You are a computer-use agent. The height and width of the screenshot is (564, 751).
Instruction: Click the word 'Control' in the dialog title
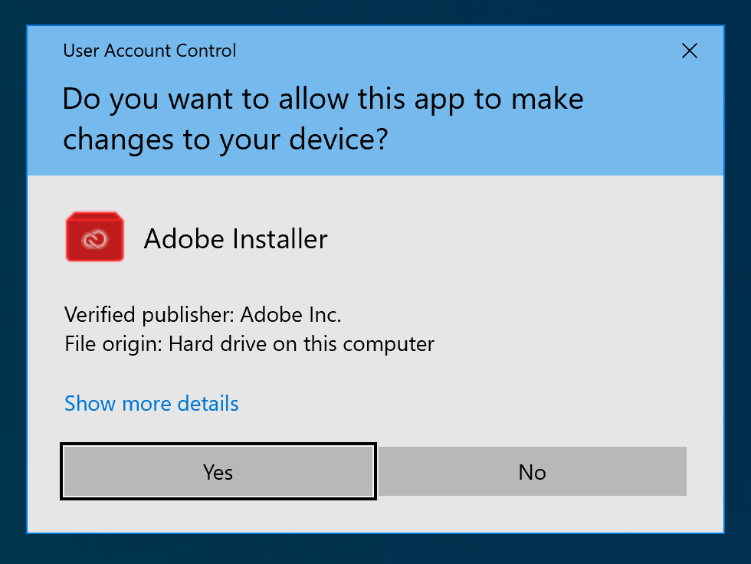pos(205,51)
